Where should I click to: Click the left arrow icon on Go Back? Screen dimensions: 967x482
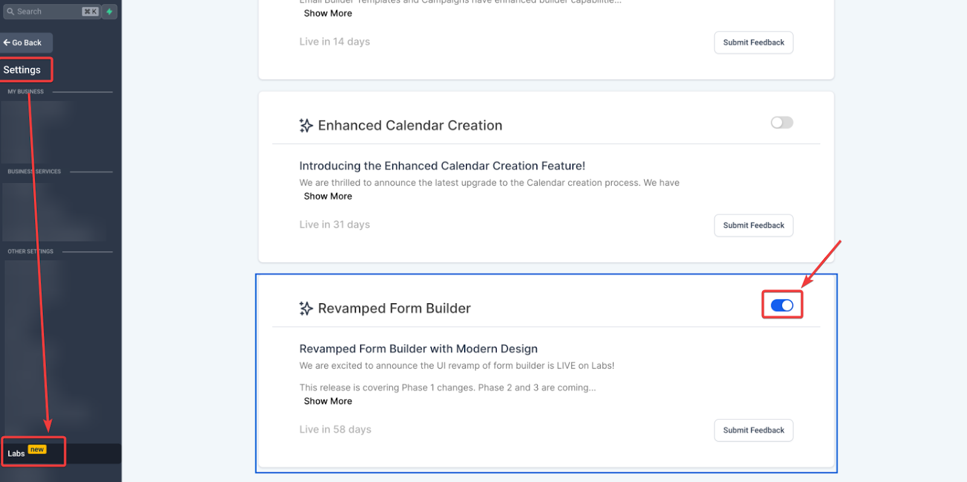pyautogui.click(x=7, y=43)
